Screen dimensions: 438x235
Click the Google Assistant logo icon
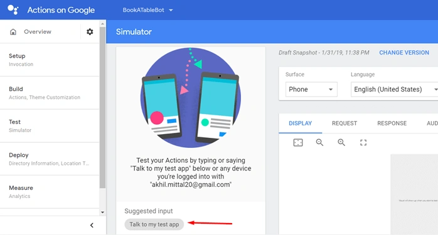click(x=13, y=10)
